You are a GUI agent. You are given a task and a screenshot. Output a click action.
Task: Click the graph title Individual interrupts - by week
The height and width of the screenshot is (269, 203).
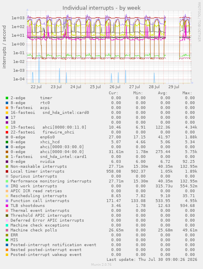point(101,8)
